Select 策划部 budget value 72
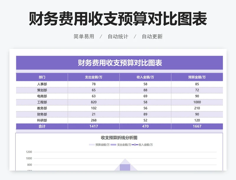Viewport: 236px width, 180px height. 197,90
